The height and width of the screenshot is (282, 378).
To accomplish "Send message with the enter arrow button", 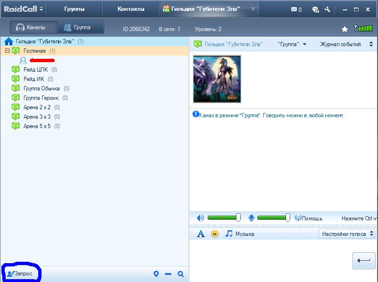I will (x=363, y=261).
